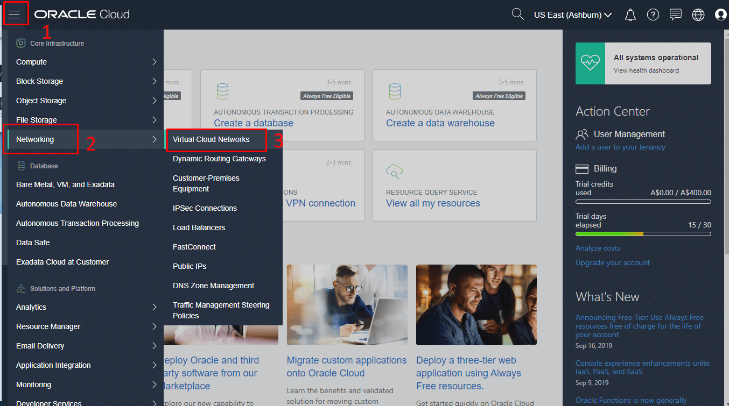Choose Load Balancers
The width and height of the screenshot is (729, 406).
pyautogui.click(x=199, y=227)
